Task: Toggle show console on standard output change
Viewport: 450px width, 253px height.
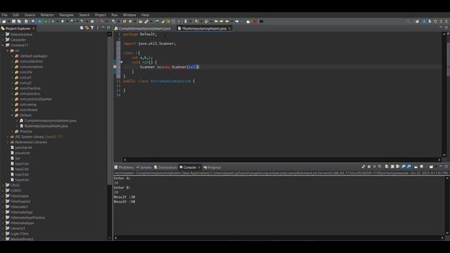Action: (403, 167)
